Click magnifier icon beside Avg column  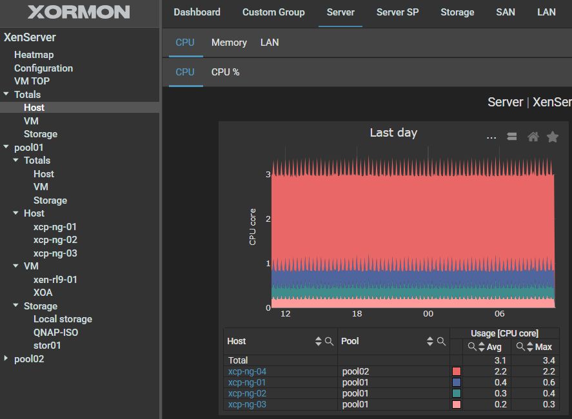coord(472,347)
